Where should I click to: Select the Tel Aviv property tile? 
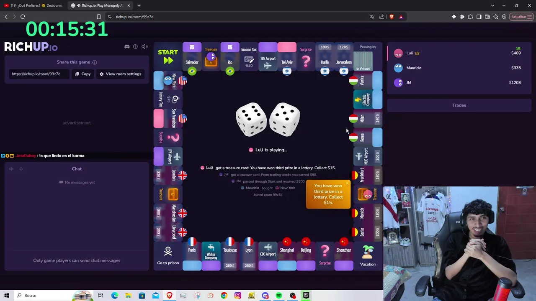287,57
